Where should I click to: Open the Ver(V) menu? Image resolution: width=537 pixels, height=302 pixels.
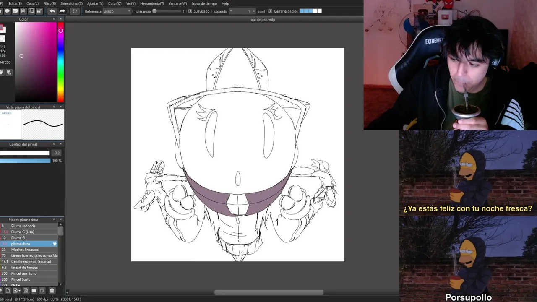click(131, 3)
